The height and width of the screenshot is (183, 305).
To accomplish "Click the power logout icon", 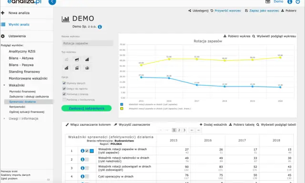I will 297,2.
